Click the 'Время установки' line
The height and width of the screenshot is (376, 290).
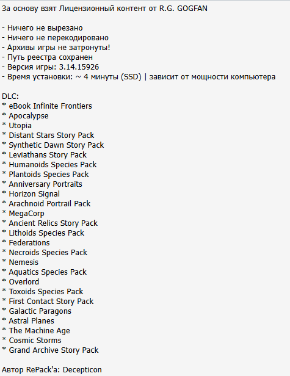click(139, 77)
